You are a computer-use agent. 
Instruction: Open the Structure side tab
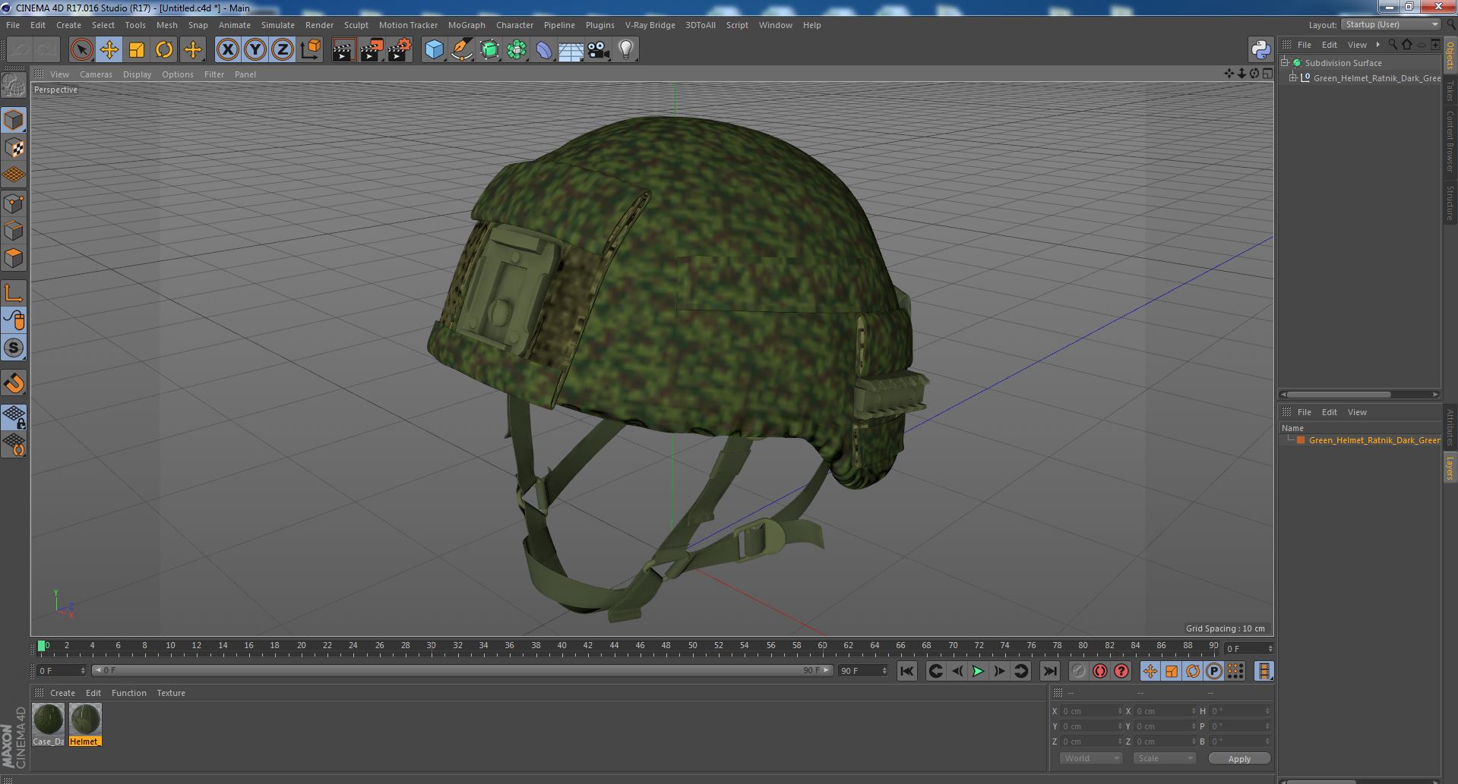pyautogui.click(x=1450, y=203)
